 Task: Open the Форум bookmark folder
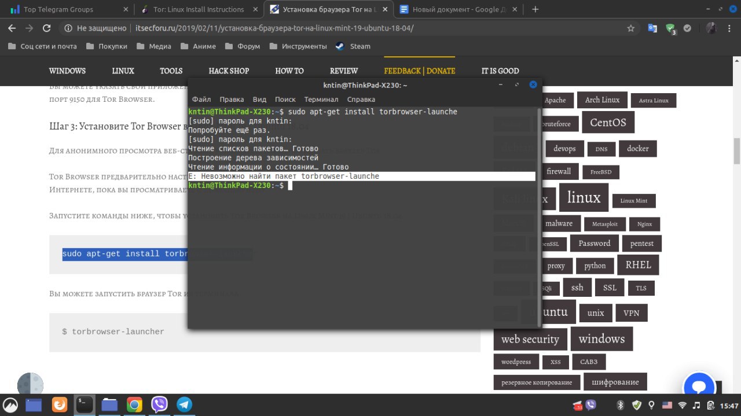[x=243, y=46]
